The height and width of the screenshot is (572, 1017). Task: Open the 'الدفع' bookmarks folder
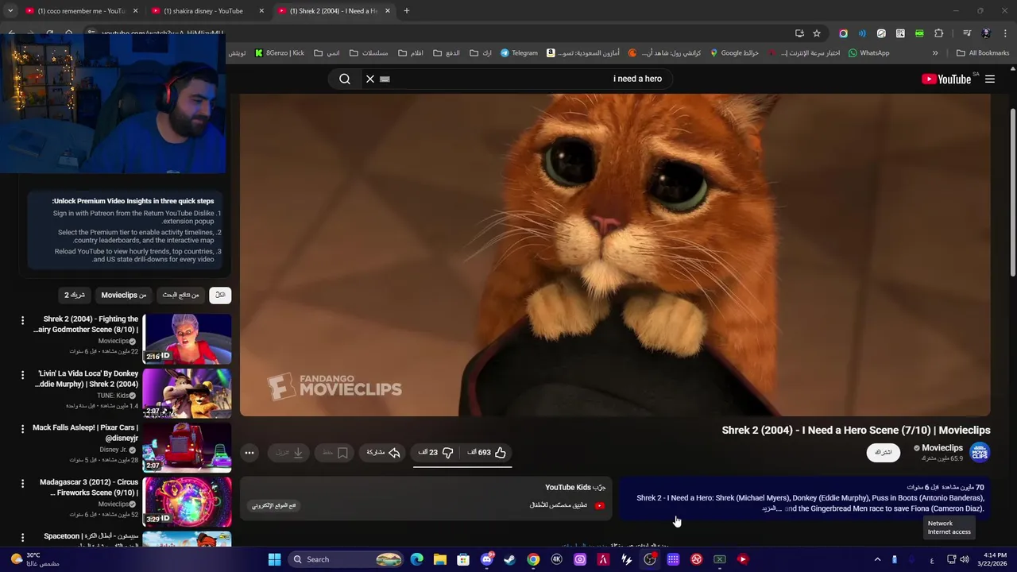click(447, 53)
